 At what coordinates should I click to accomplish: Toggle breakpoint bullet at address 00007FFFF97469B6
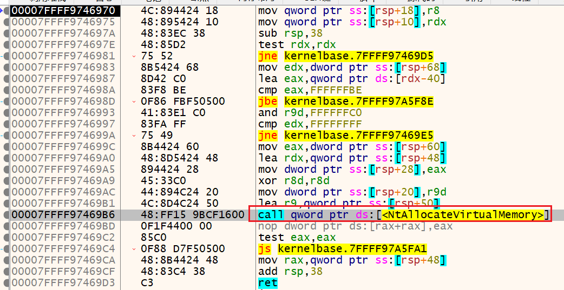pos(6,215)
